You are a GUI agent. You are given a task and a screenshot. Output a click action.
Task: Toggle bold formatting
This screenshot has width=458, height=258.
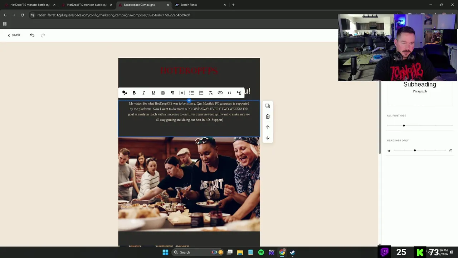tap(134, 93)
